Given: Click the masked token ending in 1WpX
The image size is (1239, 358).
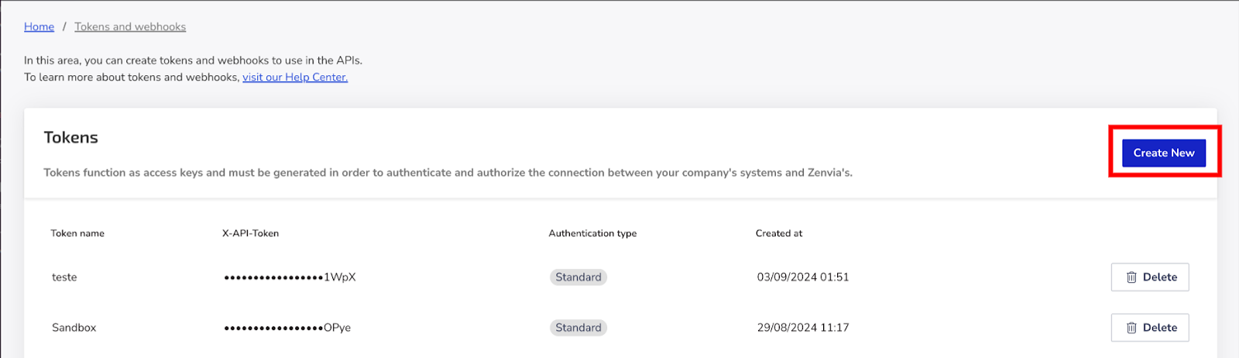Looking at the screenshot, I should pos(290,277).
